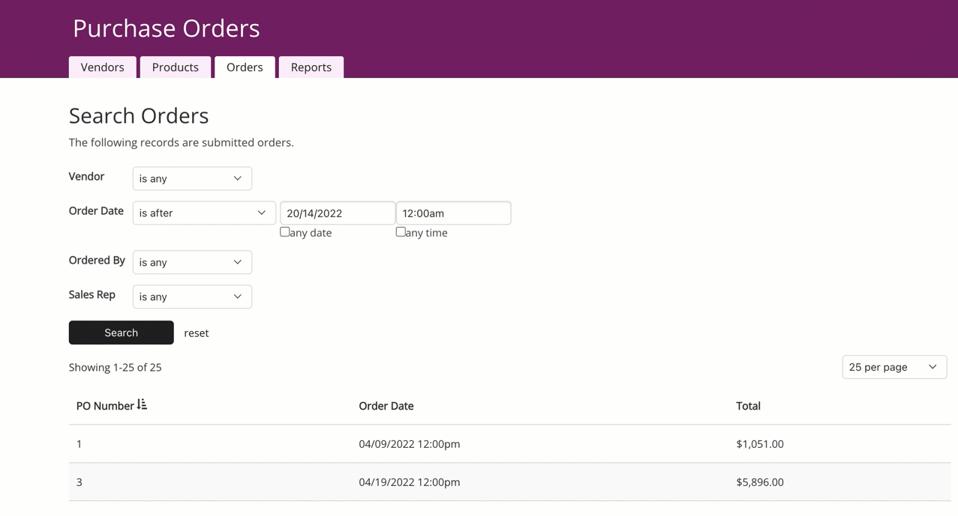The width and height of the screenshot is (958, 516).
Task: Click the PO Number sort icon
Action: (x=142, y=405)
